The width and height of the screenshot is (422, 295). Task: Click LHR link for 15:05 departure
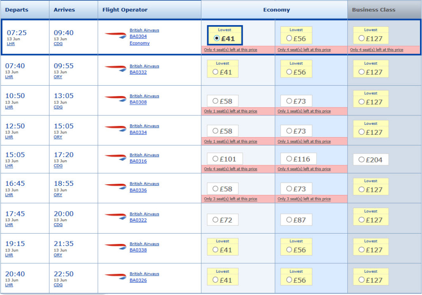(9, 166)
